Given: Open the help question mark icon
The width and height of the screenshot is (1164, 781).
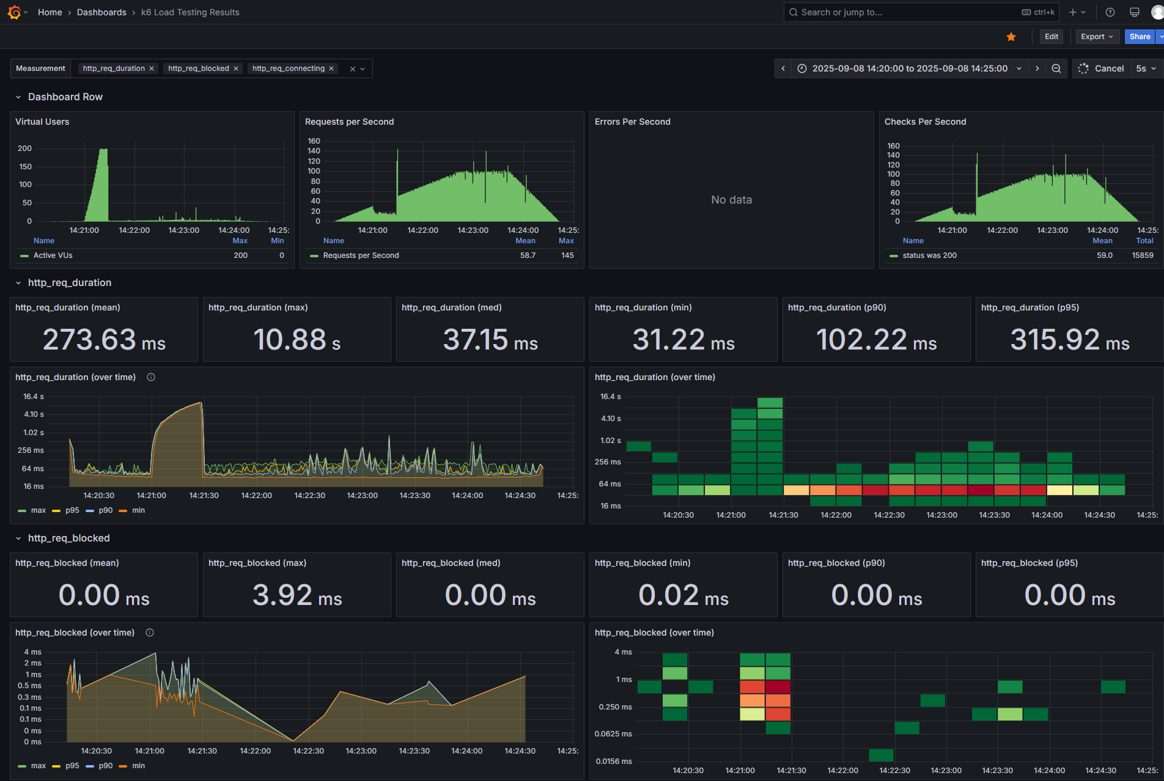Looking at the screenshot, I should pos(1110,12).
